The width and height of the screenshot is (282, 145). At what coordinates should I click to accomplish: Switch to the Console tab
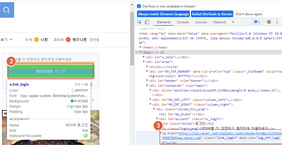183,22
